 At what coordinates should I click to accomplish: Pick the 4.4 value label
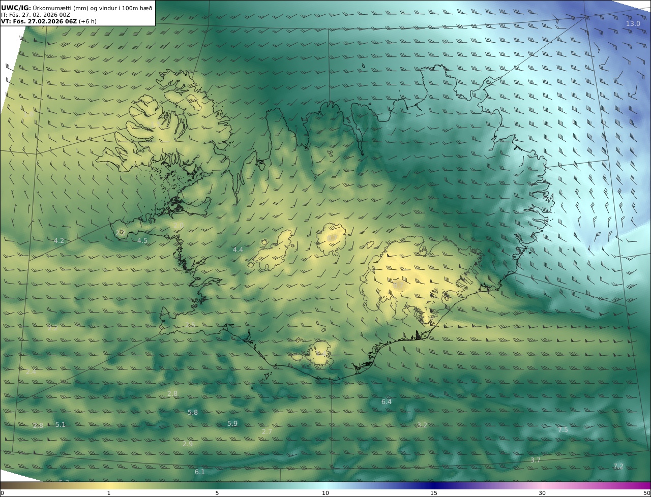(238, 250)
